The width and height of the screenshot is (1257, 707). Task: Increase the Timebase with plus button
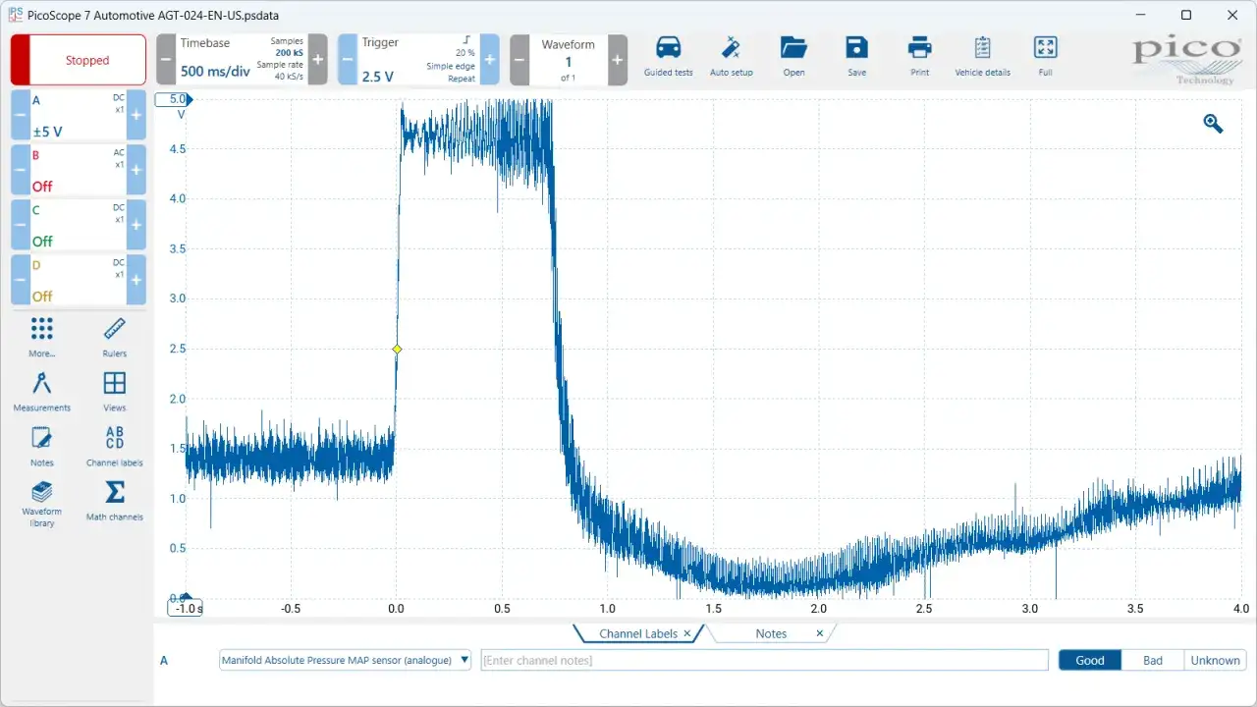[317, 60]
